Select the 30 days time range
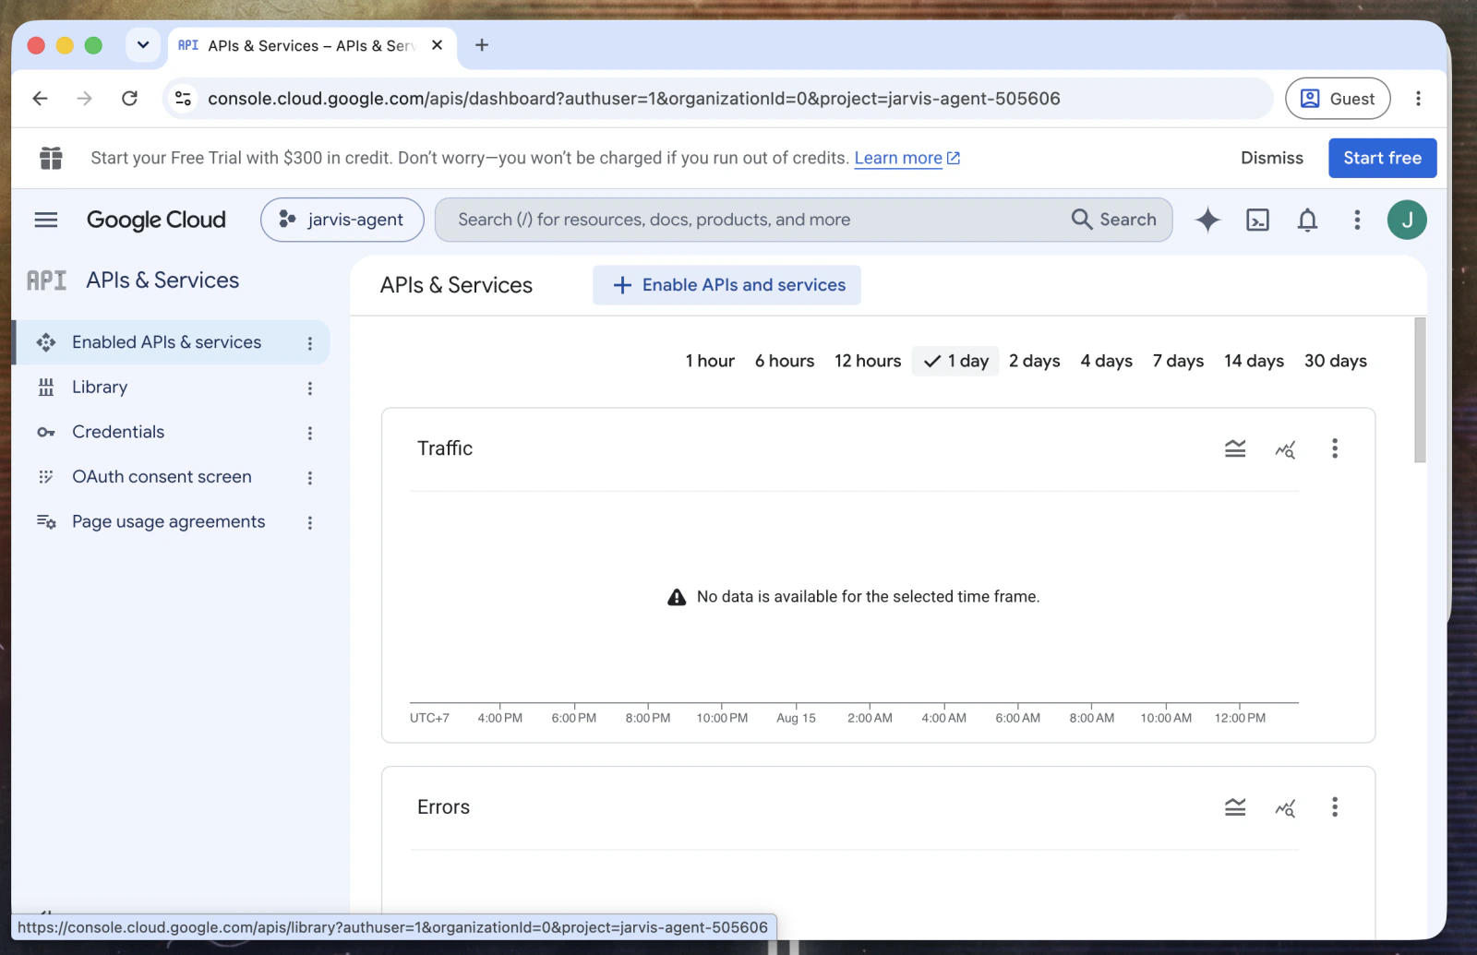The width and height of the screenshot is (1477, 955). [x=1335, y=361]
